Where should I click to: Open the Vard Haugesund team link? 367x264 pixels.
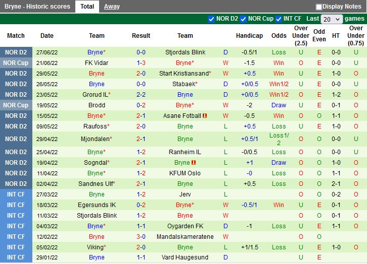(x=185, y=257)
